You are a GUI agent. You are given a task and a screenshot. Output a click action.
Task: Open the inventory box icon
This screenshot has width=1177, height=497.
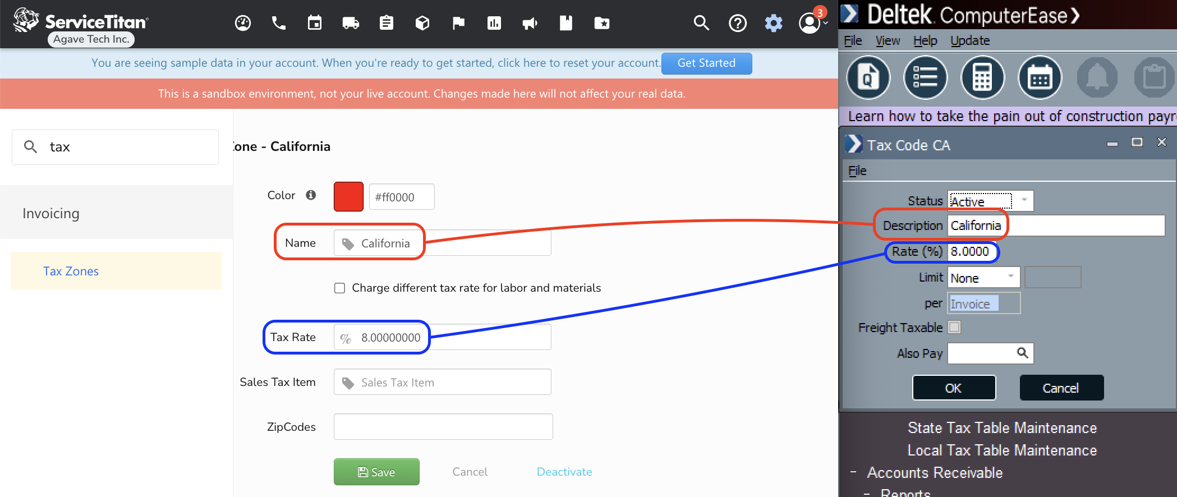(422, 23)
